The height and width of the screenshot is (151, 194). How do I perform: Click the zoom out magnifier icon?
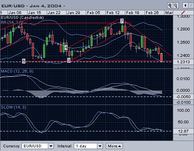176,6
